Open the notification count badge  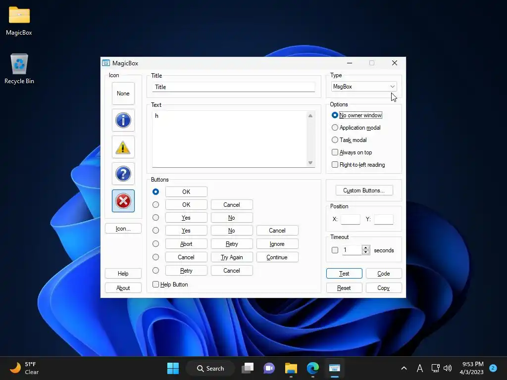493,368
